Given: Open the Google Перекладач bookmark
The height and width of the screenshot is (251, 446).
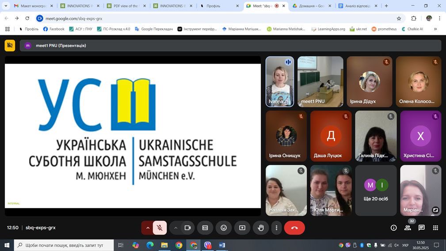Looking at the screenshot, I should 153,29.
